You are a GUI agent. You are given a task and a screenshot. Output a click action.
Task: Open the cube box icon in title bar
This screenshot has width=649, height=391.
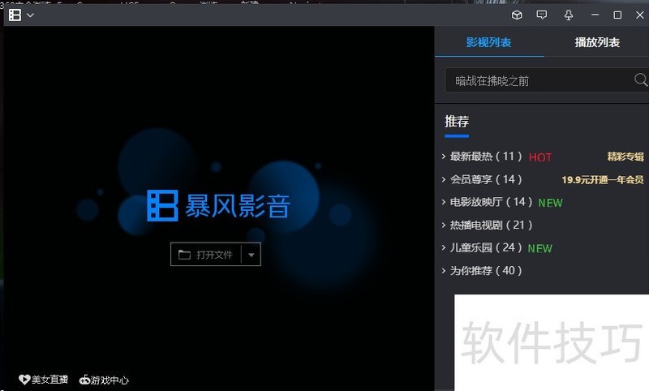[517, 15]
